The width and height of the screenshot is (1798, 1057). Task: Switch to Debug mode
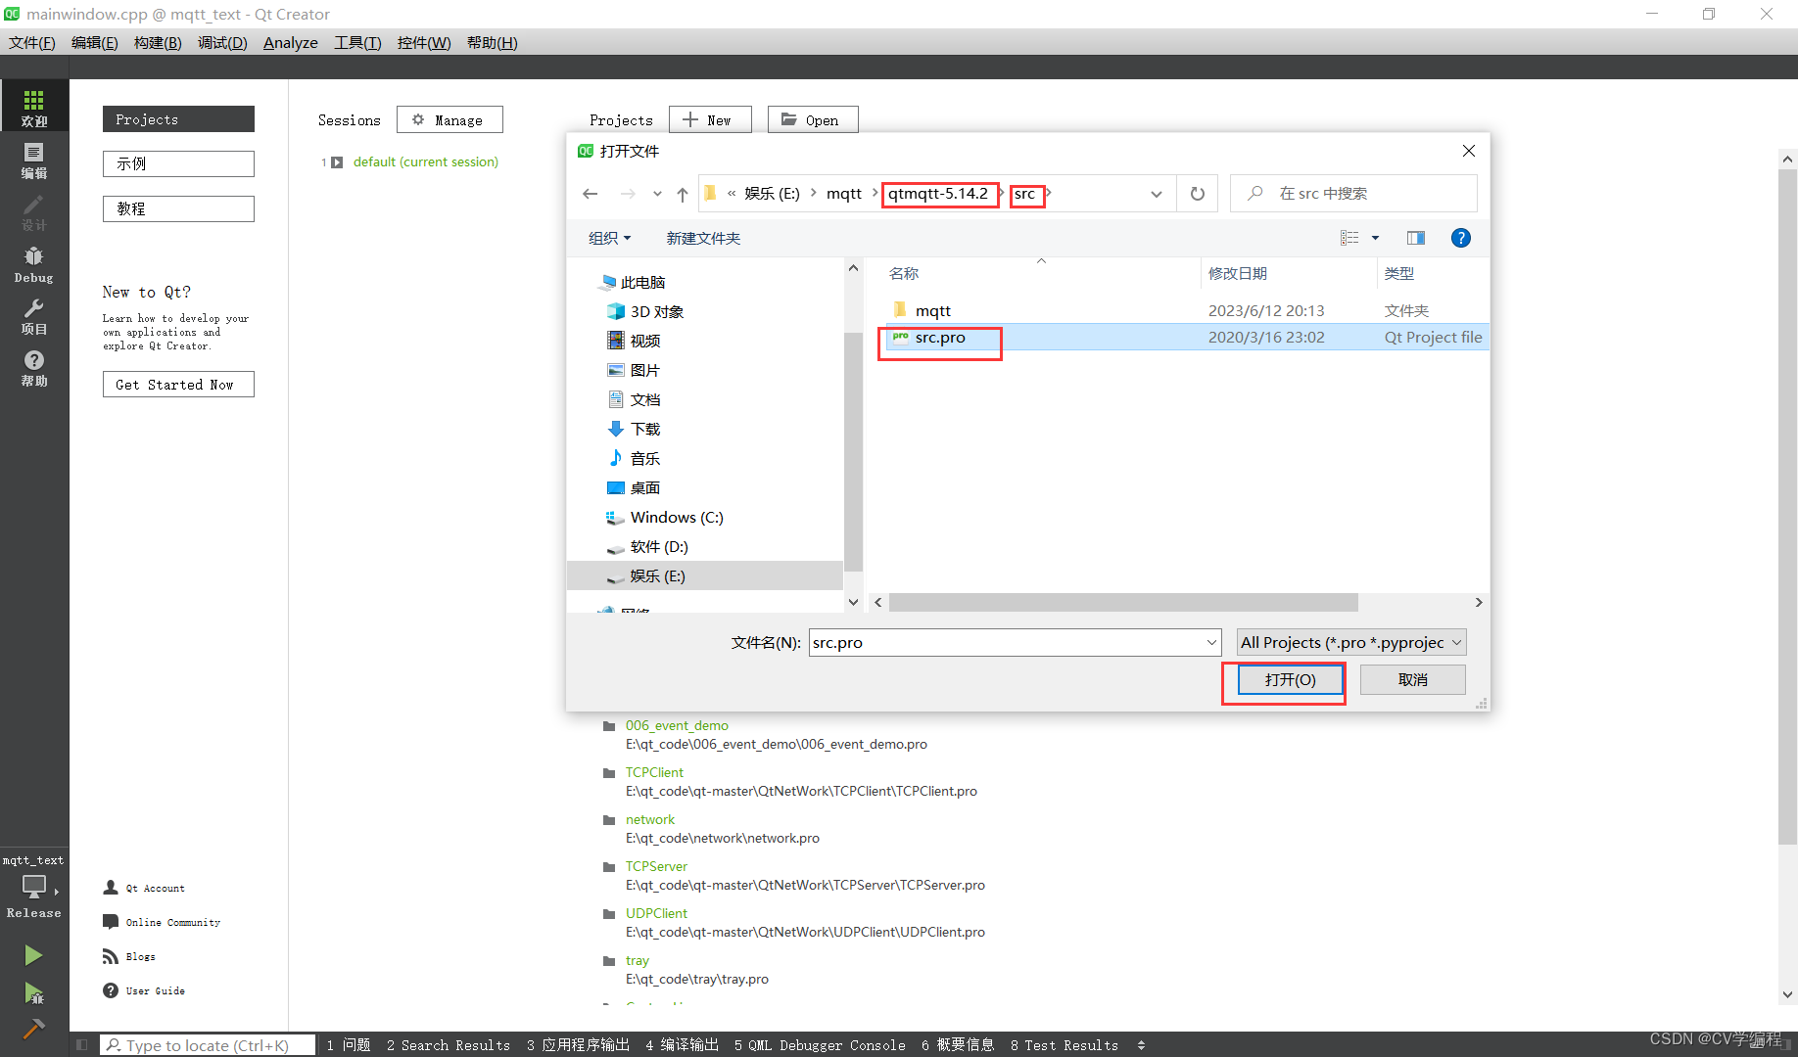[34, 264]
